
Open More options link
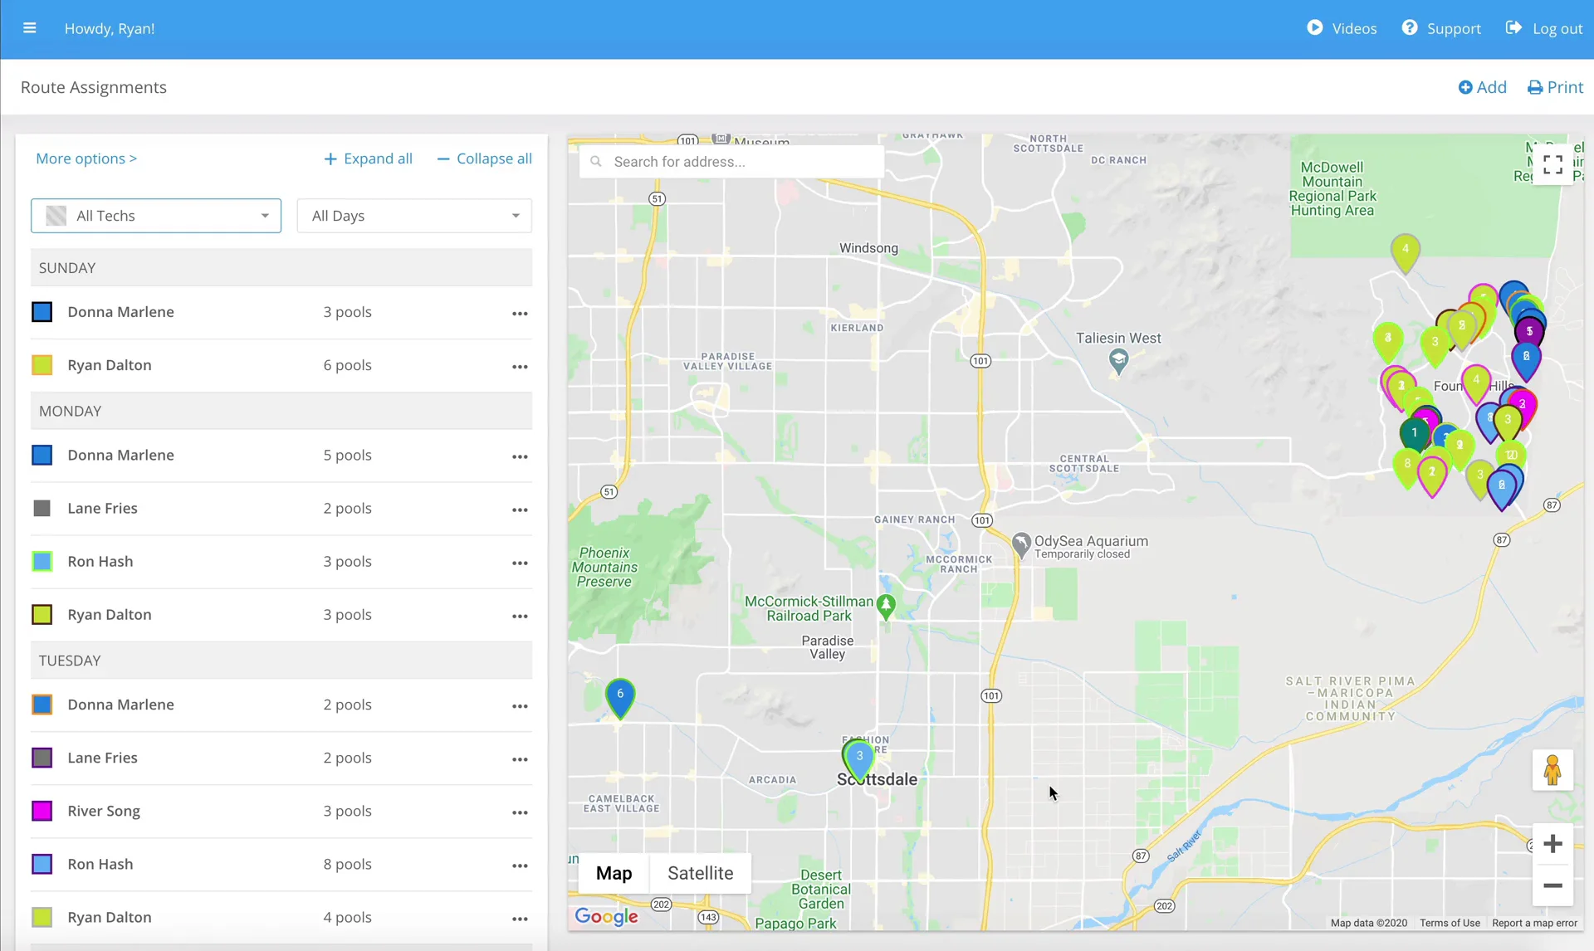click(x=86, y=158)
